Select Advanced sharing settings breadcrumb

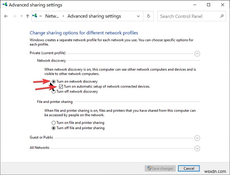94,16
